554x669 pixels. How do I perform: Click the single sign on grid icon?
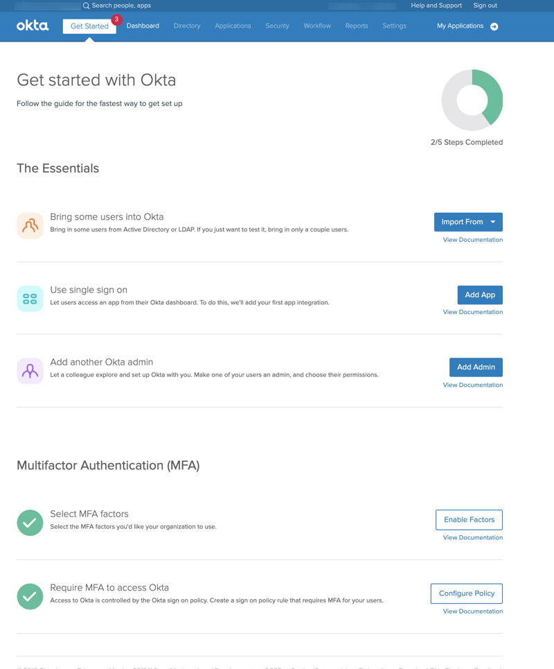(30, 299)
